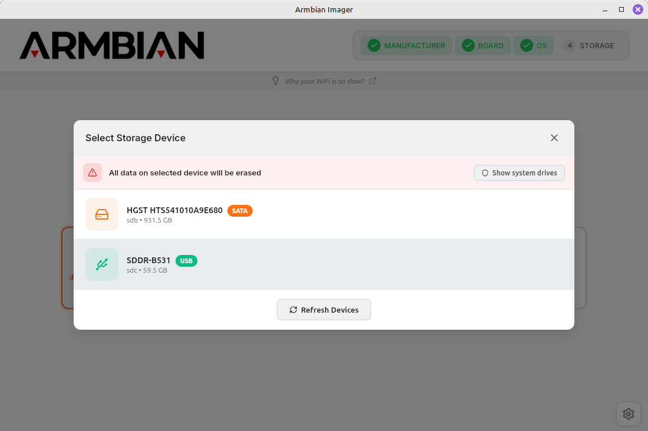
Task: Open the settings gear in the corner
Action: 628,413
